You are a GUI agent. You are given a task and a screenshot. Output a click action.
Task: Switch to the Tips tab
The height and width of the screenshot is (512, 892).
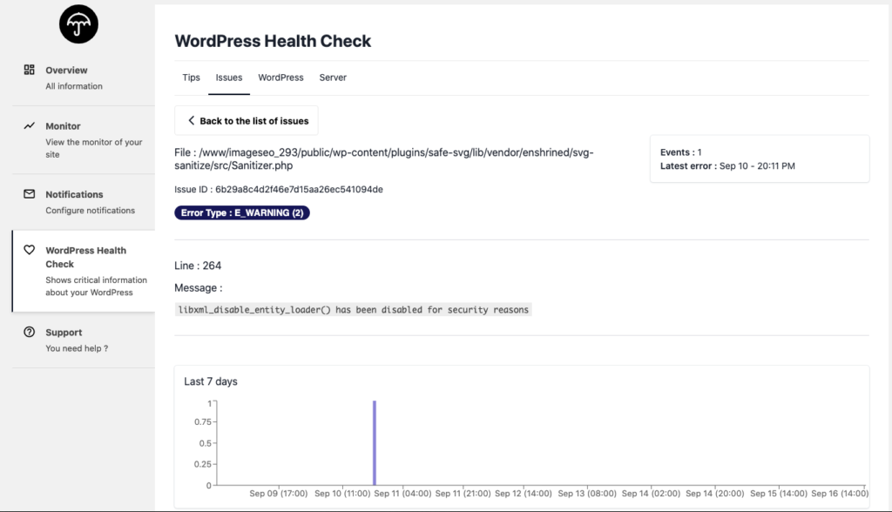coord(191,77)
